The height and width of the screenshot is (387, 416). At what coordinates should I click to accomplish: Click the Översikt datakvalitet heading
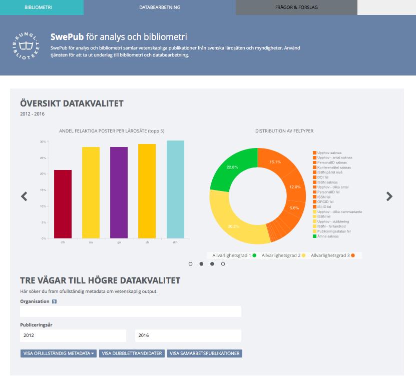(72, 103)
